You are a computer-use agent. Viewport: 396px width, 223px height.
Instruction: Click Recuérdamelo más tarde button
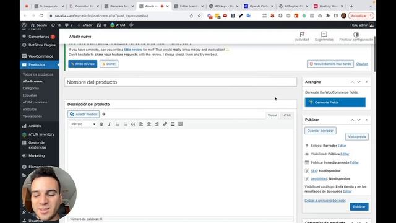click(330, 64)
